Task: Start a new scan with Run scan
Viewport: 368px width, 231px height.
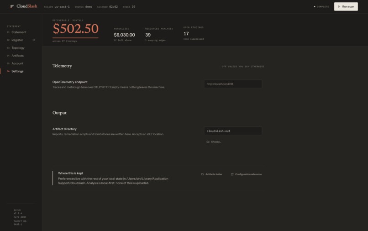Action: click(x=346, y=6)
